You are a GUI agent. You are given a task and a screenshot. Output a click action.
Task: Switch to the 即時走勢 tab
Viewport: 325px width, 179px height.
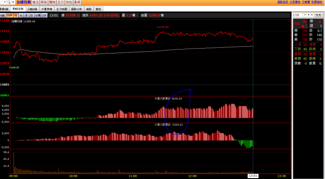[18, 9]
